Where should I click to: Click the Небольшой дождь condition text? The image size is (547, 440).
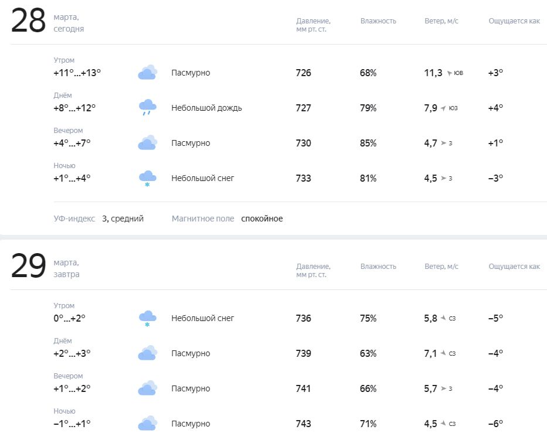click(x=206, y=108)
